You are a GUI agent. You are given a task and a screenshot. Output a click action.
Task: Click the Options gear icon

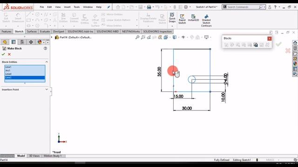pyautogui.click(x=186, y=7)
